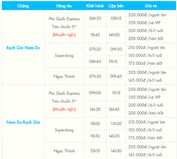Image resolution: width=177 pixels, height=159 pixels.
Task: Open the Rạch Giá Nam Du route
Action: pos(23,48)
